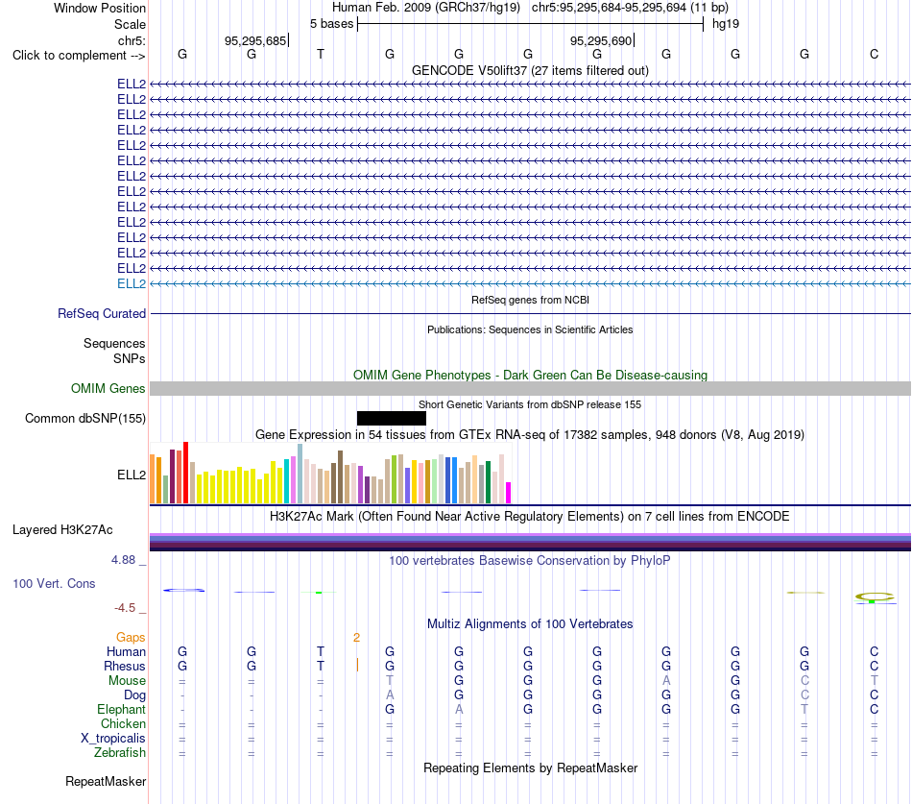Screen dimensions: 912x804
Task: Click the Repeating Elements by RepeatMasker title
Action: [530, 767]
